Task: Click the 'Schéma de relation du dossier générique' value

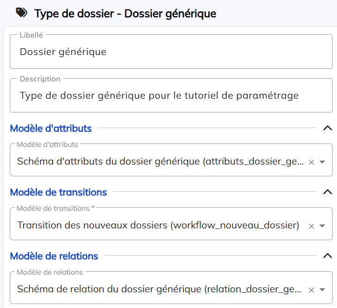Action: 160,289
